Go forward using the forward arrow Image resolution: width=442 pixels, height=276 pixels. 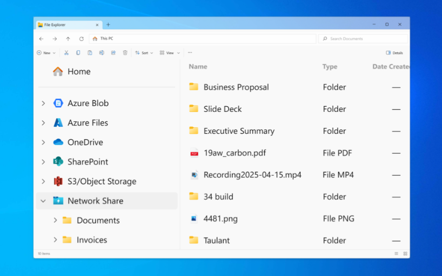tap(55, 39)
